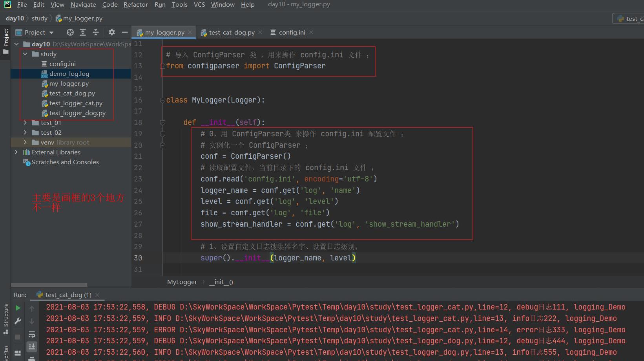Open Project panel settings gear
Screen dimensions: 644x361
click(112, 32)
